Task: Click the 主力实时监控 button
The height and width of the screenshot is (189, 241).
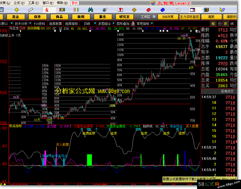Action: point(190,17)
